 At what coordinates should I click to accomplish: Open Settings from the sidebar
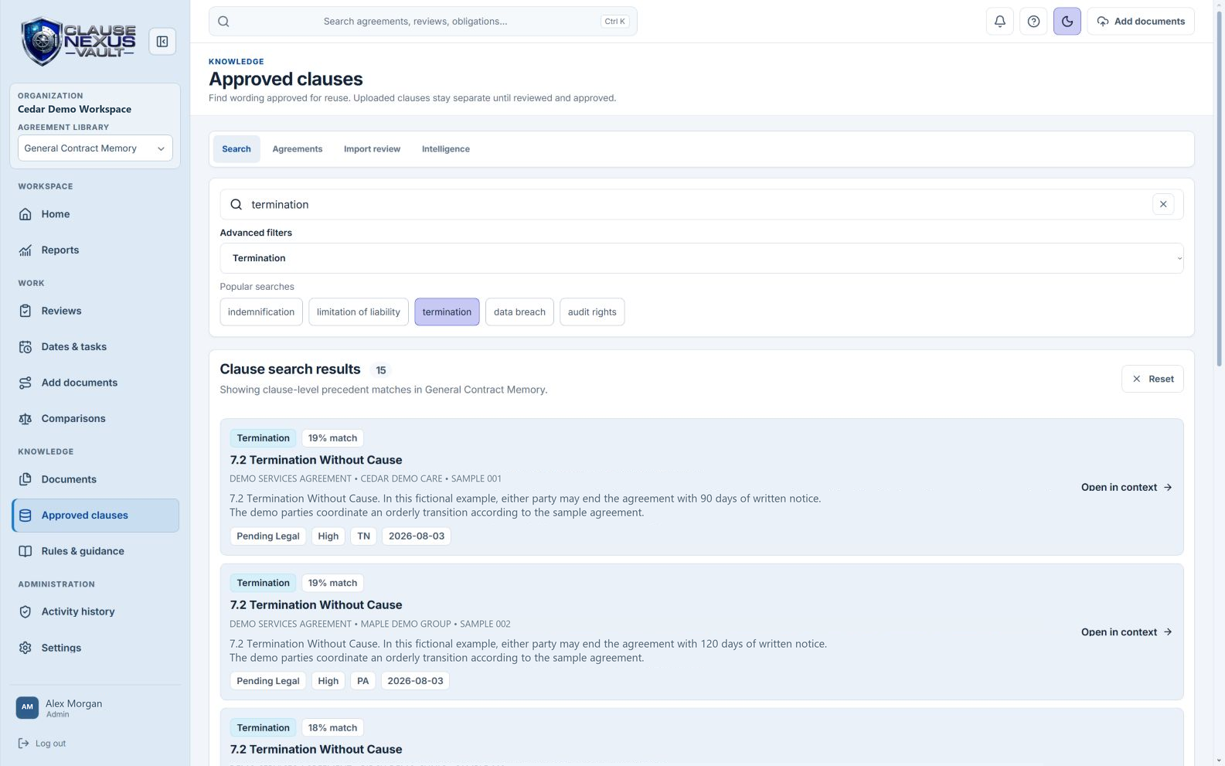pos(95,648)
